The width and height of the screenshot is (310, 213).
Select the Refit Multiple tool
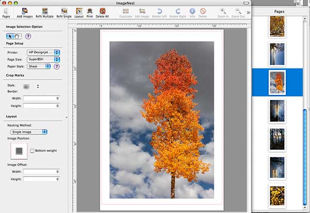[x=45, y=13]
